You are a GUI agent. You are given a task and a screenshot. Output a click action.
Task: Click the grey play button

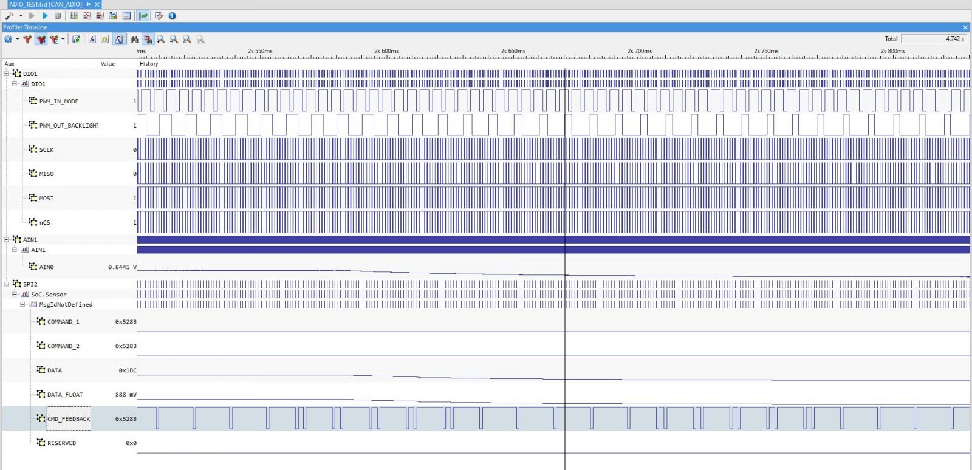point(32,16)
